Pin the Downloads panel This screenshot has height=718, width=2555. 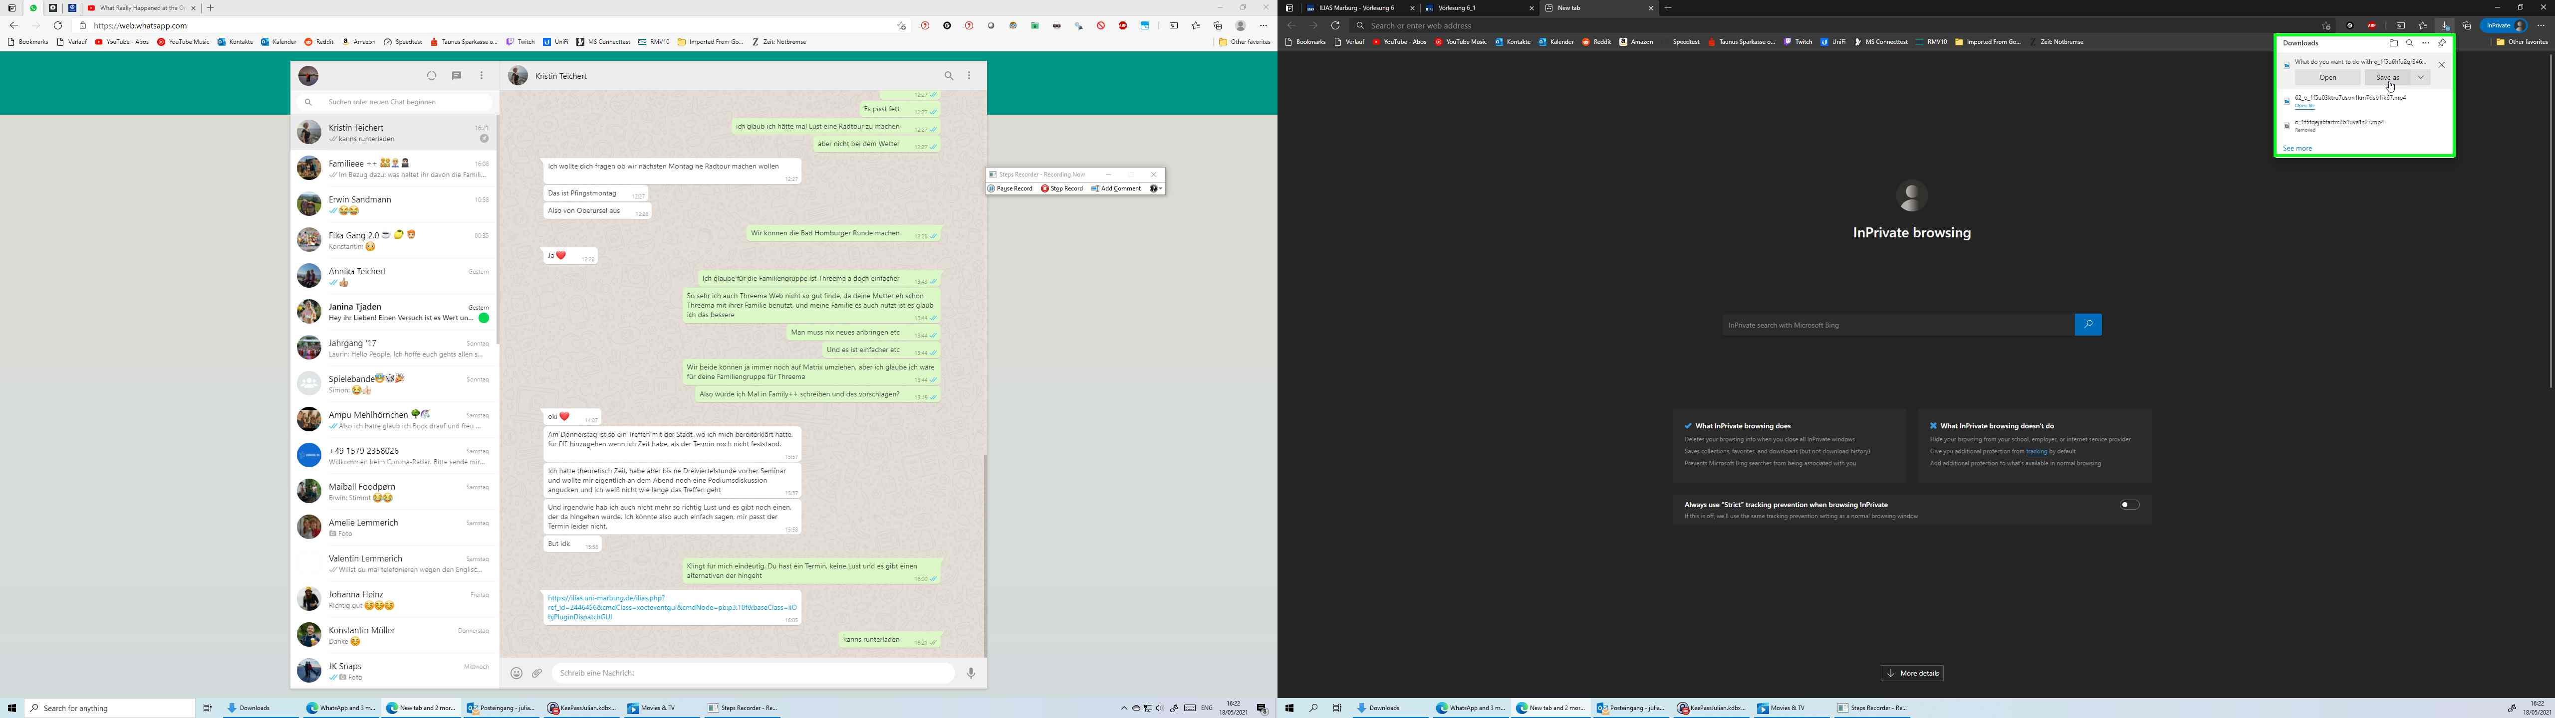tap(2442, 44)
